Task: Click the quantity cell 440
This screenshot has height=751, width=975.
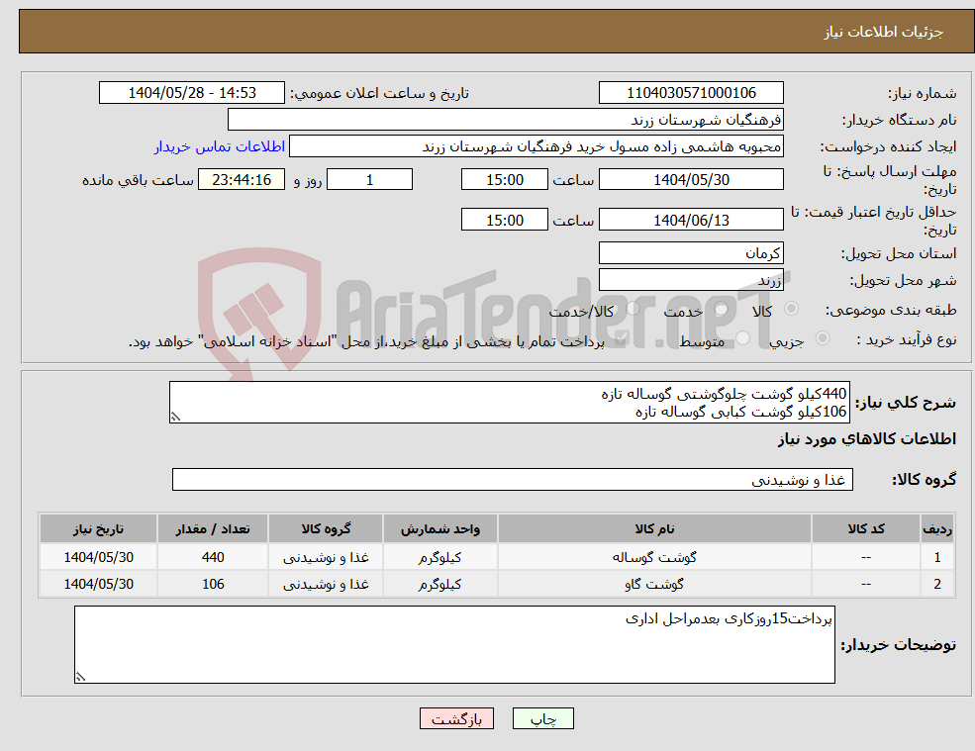Action: [x=213, y=557]
